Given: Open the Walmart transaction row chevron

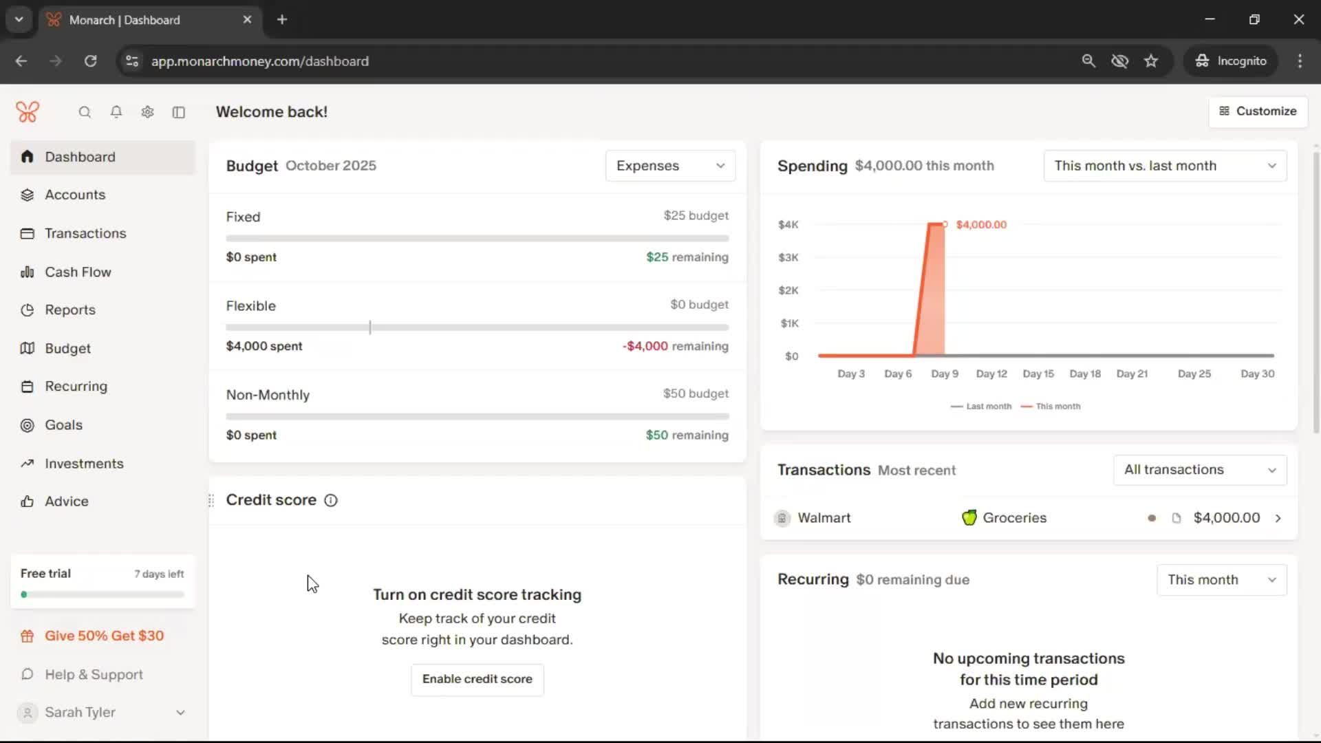Looking at the screenshot, I should pyautogui.click(x=1278, y=518).
